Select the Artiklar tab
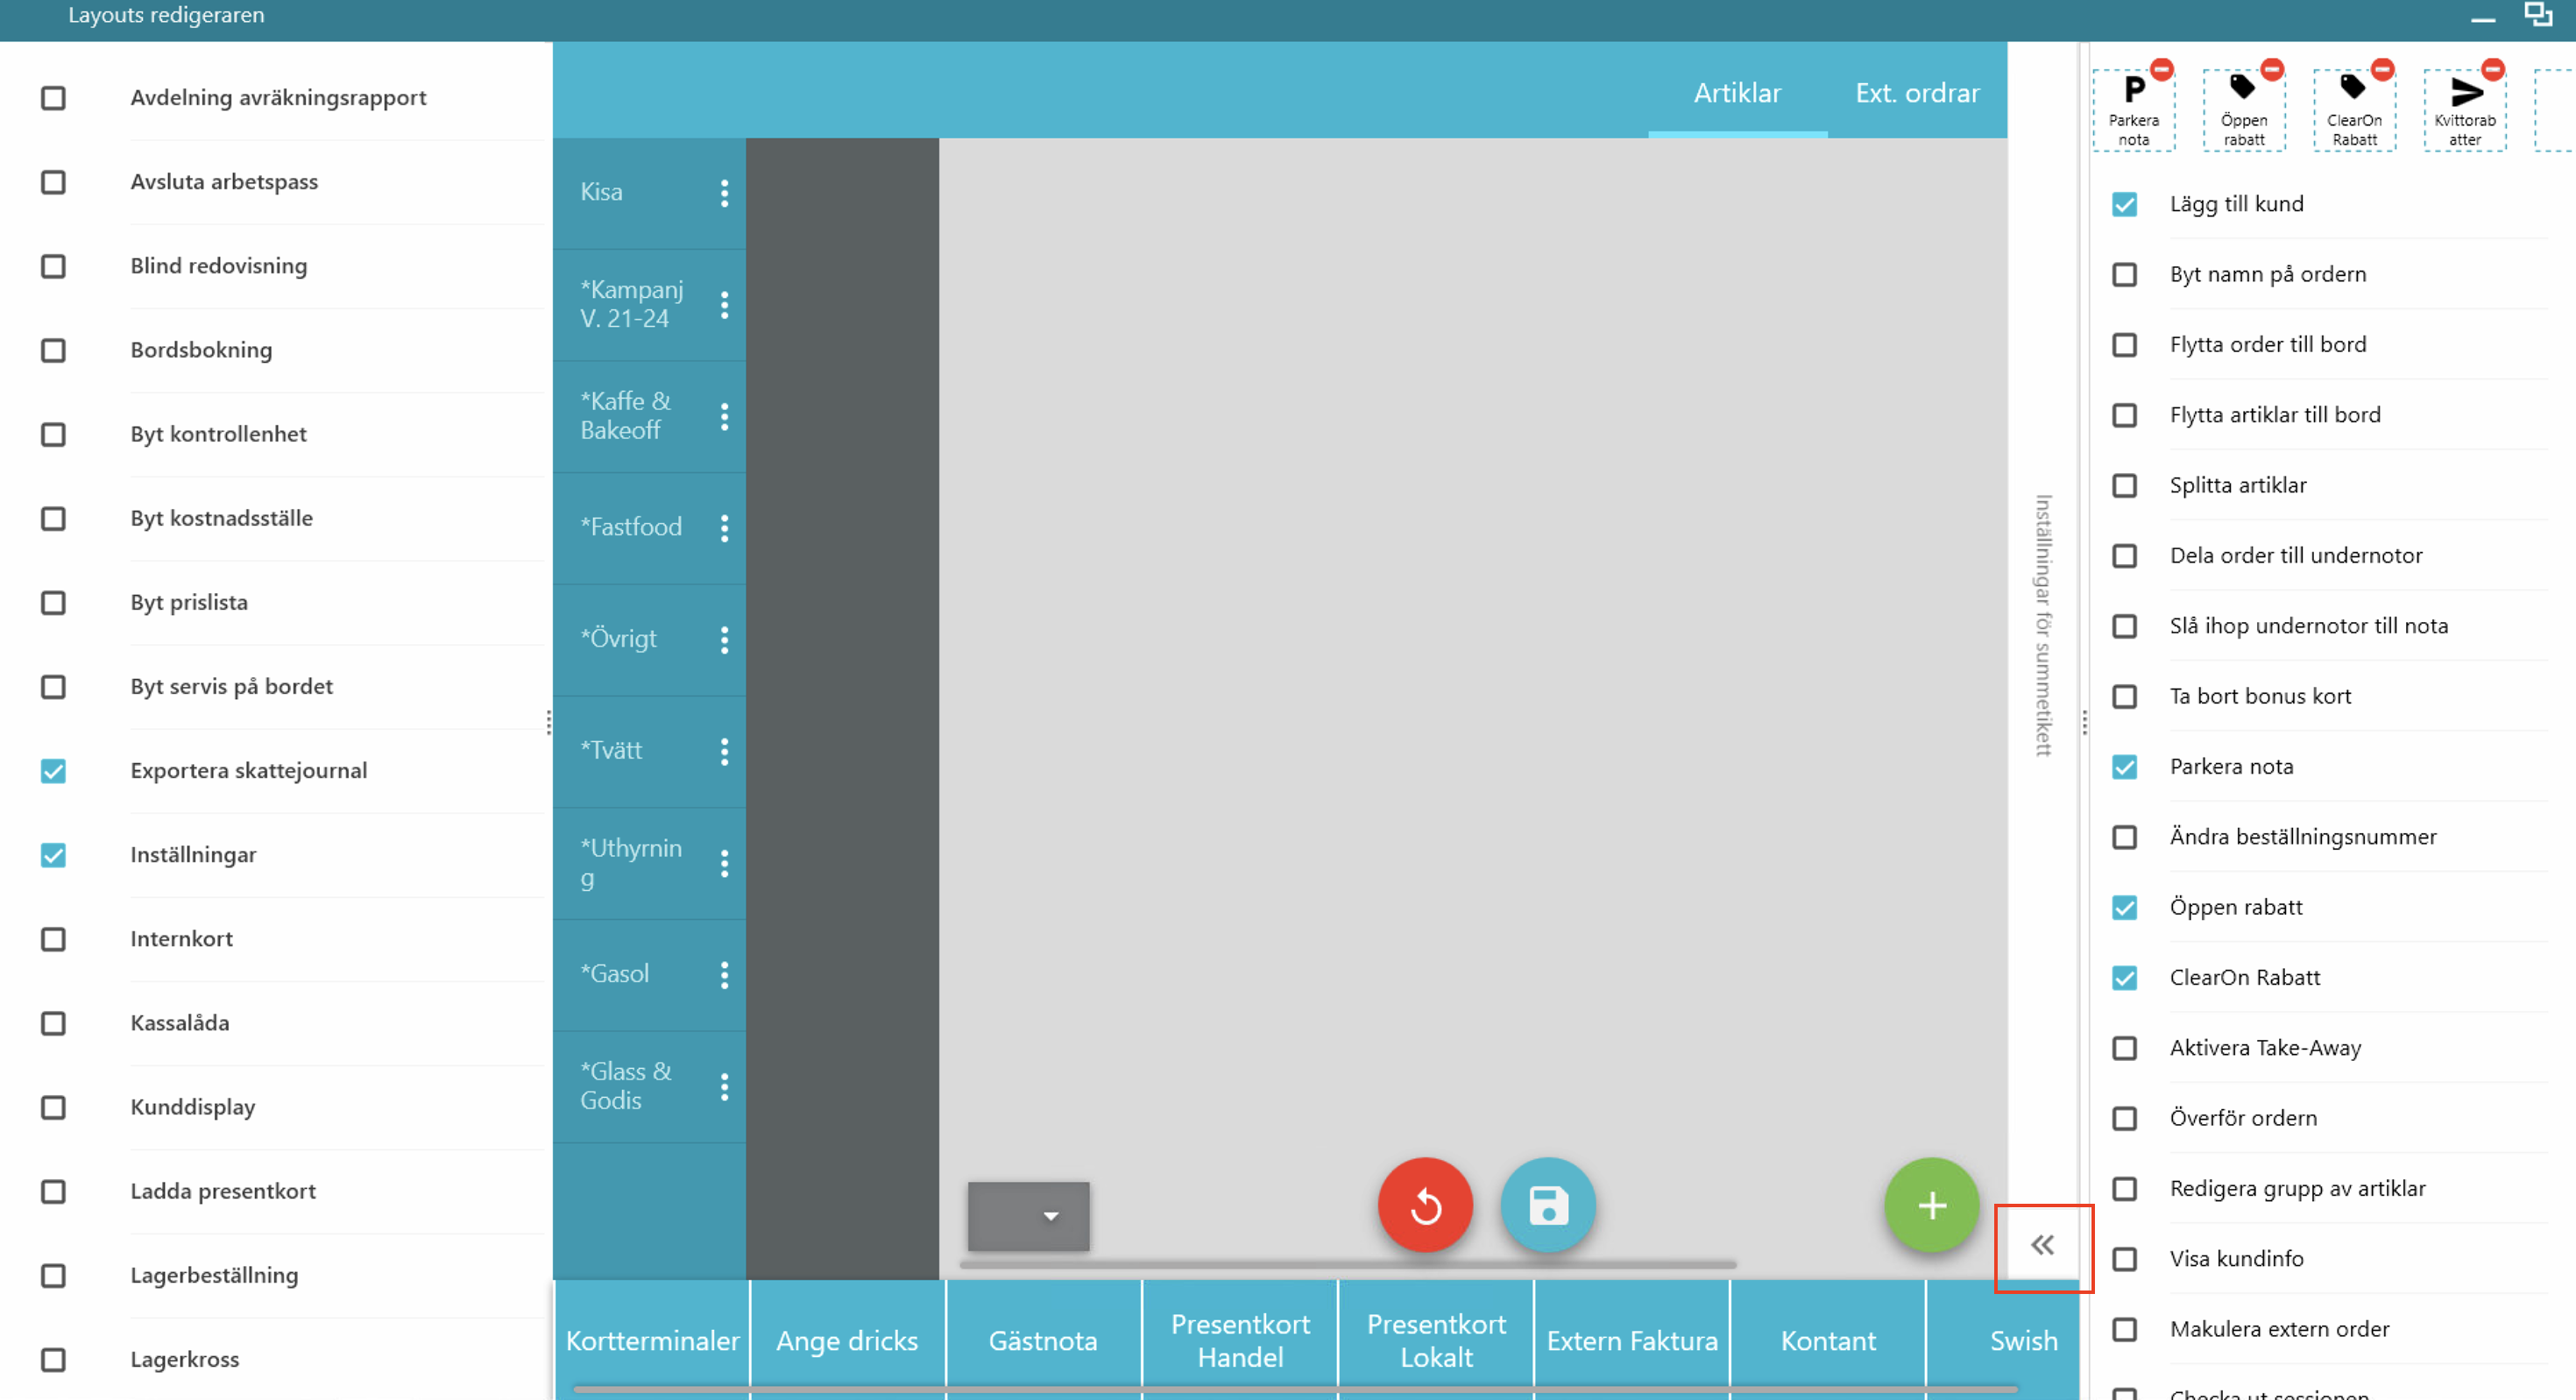This screenshot has height=1400, width=2576. coord(1736,93)
